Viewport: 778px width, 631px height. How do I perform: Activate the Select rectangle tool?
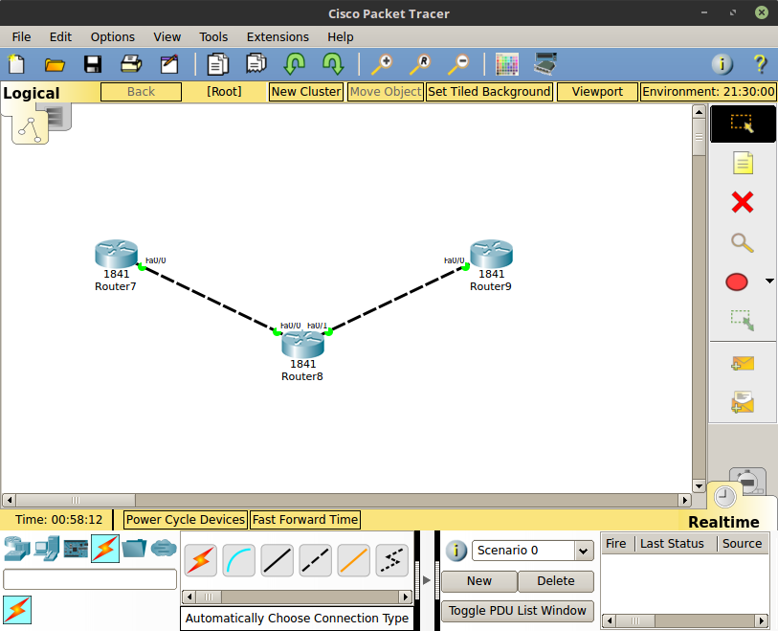coord(743,124)
